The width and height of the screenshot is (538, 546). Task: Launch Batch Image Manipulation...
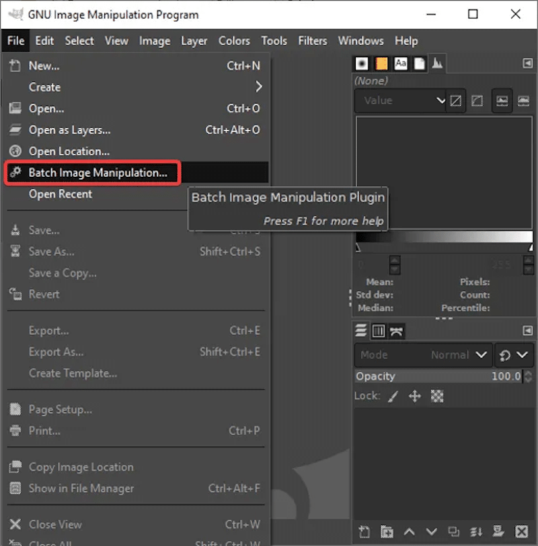pyautogui.click(x=136, y=172)
